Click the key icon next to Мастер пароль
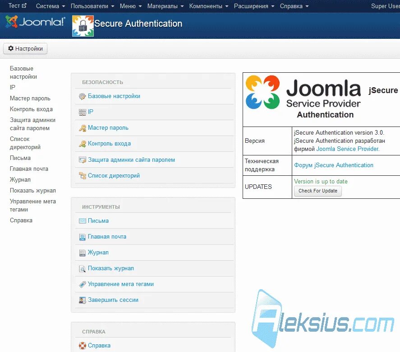Viewport: 400px width, 352px height. click(82, 128)
